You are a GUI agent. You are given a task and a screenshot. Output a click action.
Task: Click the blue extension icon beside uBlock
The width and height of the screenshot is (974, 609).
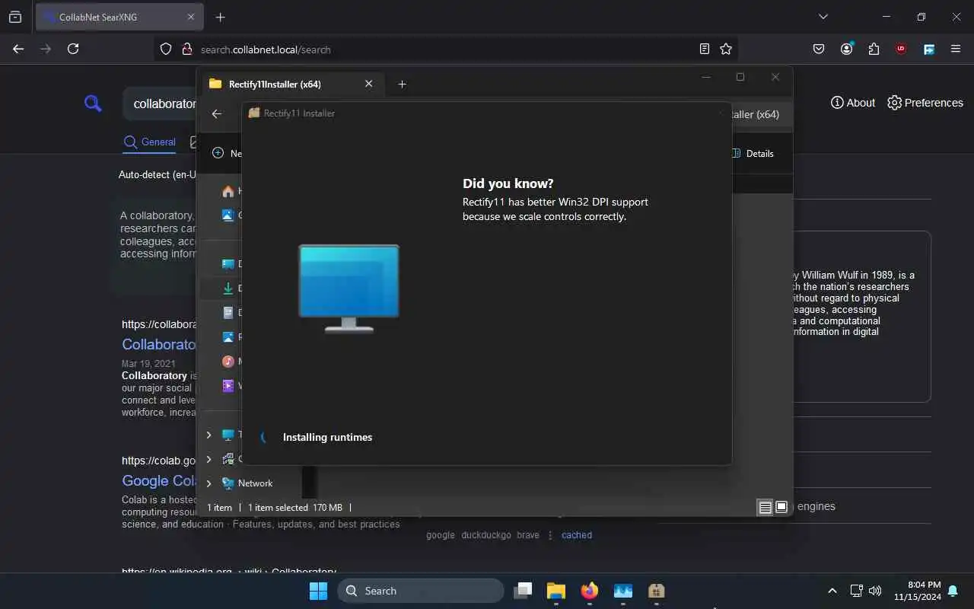[928, 49]
